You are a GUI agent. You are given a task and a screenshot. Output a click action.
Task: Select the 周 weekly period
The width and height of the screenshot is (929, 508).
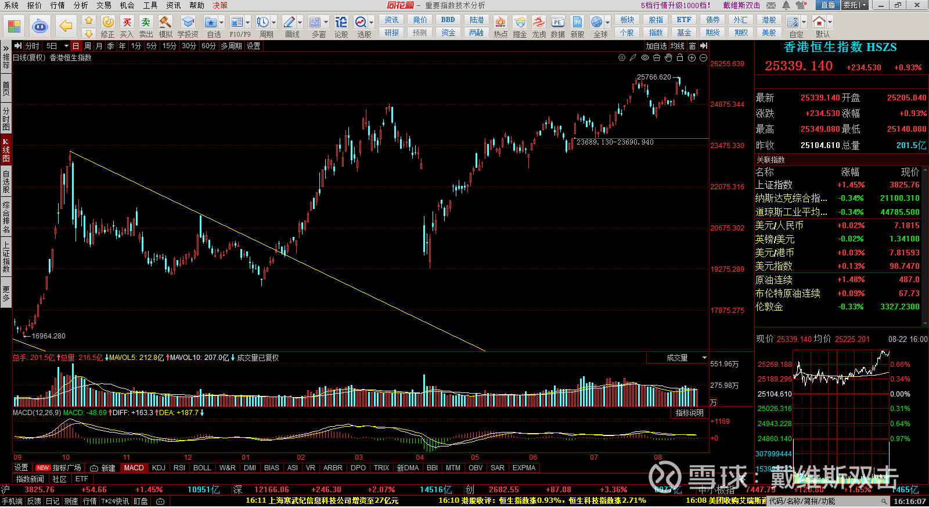[88, 46]
